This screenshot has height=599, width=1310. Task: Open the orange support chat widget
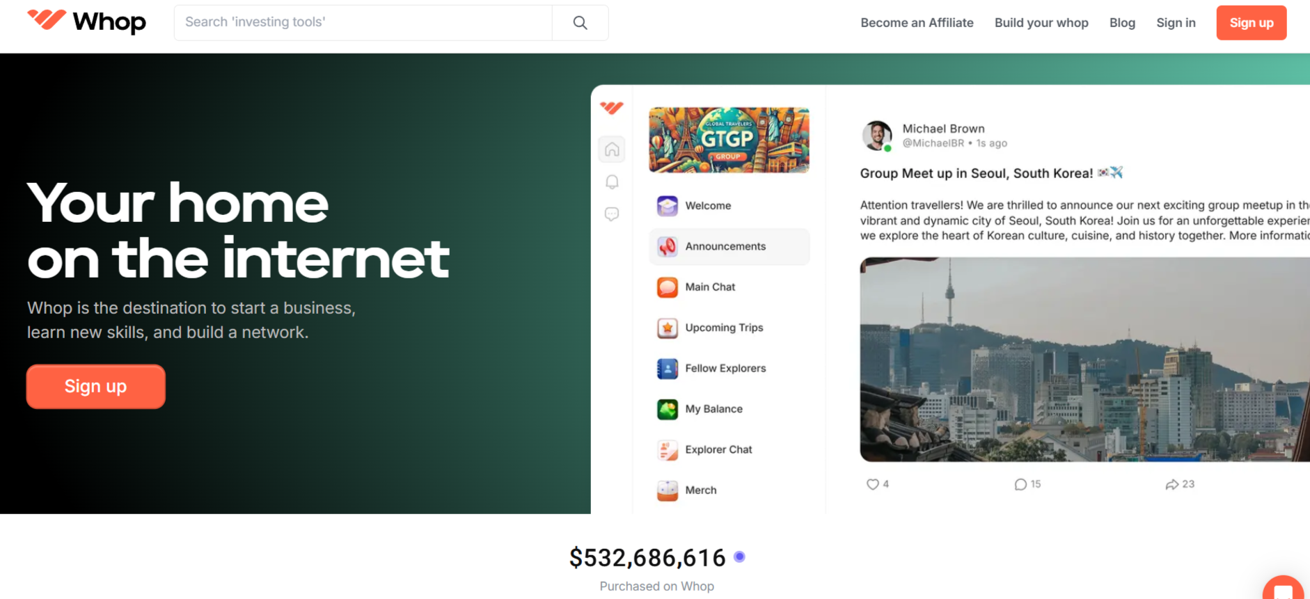point(1283,588)
